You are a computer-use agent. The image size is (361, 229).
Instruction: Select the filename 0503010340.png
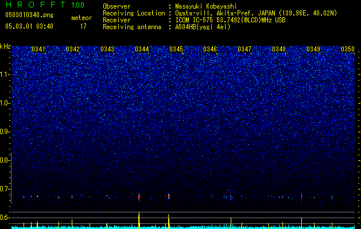point(29,15)
